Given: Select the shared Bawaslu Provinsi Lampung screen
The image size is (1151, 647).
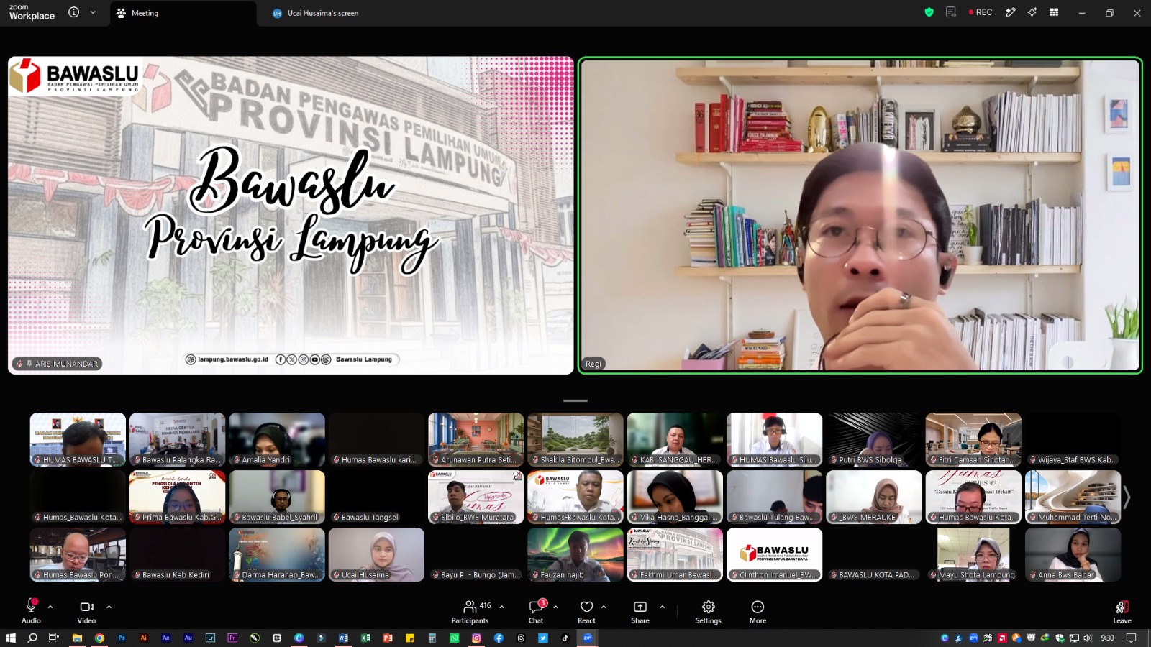Looking at the screenshot, I should click(x=291, y=215).
